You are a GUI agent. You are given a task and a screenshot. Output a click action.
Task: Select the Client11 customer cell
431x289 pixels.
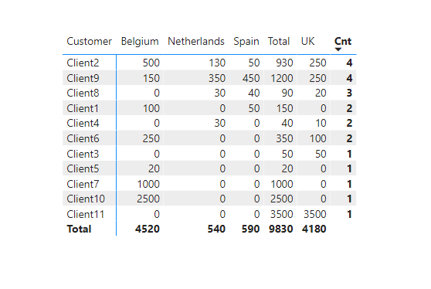(x=86, y=214)
